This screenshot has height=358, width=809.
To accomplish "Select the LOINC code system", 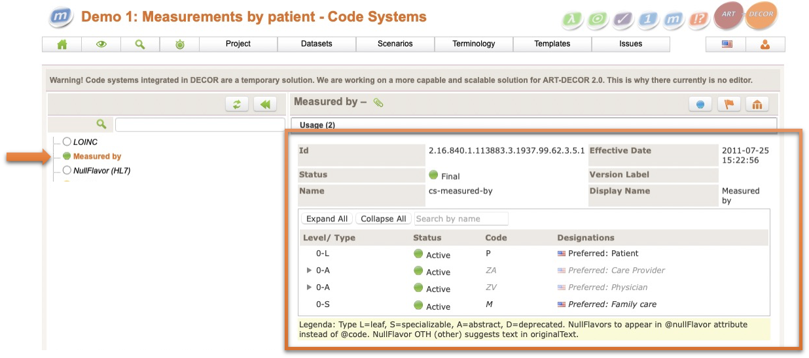I will (85, 142).
